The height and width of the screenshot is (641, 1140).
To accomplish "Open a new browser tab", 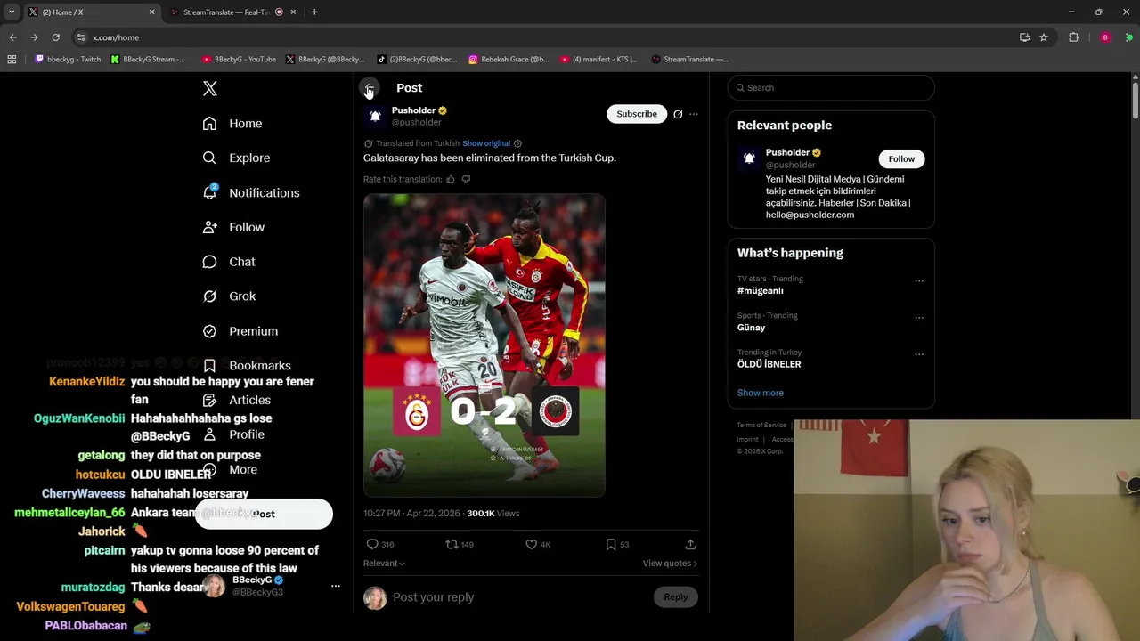I will point(314,12).
